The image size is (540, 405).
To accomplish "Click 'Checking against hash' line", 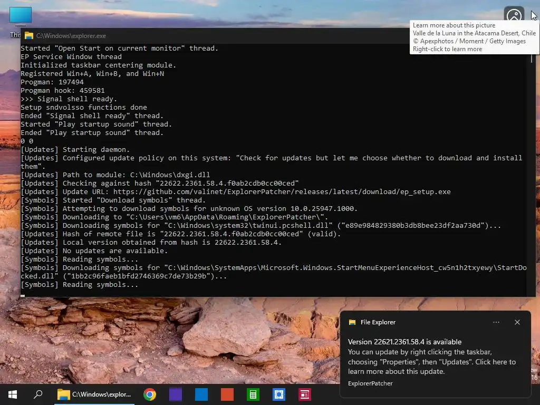I will click(x=160, y=183).
